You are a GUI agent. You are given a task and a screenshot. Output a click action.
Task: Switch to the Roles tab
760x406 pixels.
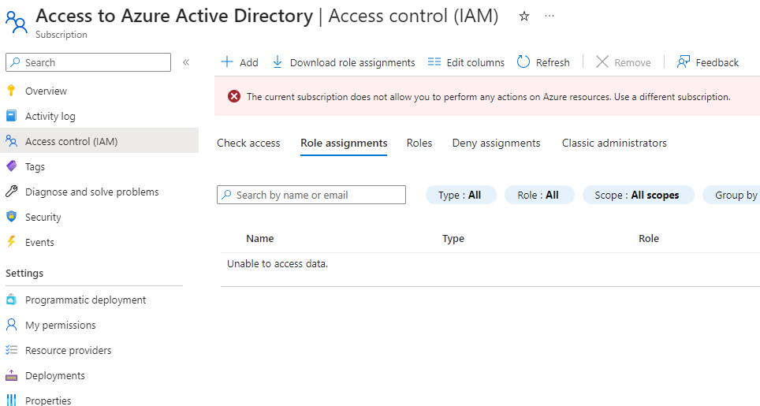[419, 143]
